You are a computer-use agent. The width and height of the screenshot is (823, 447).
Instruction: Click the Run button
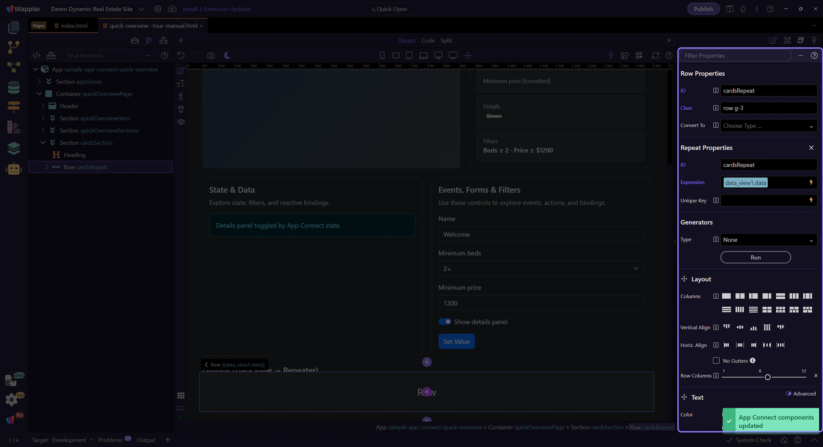point(755,258)
